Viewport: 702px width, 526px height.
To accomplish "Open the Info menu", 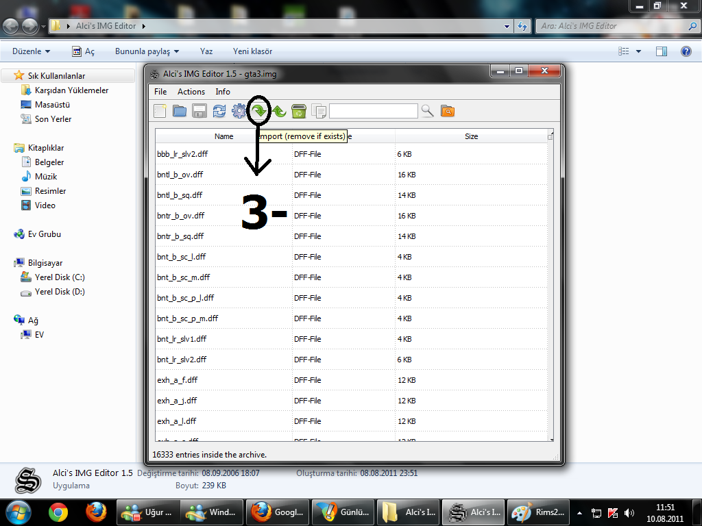I will pos(223,92).
